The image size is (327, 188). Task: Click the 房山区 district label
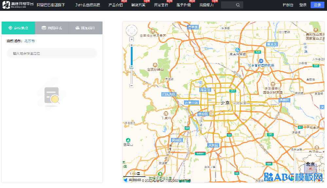(177, 140)
